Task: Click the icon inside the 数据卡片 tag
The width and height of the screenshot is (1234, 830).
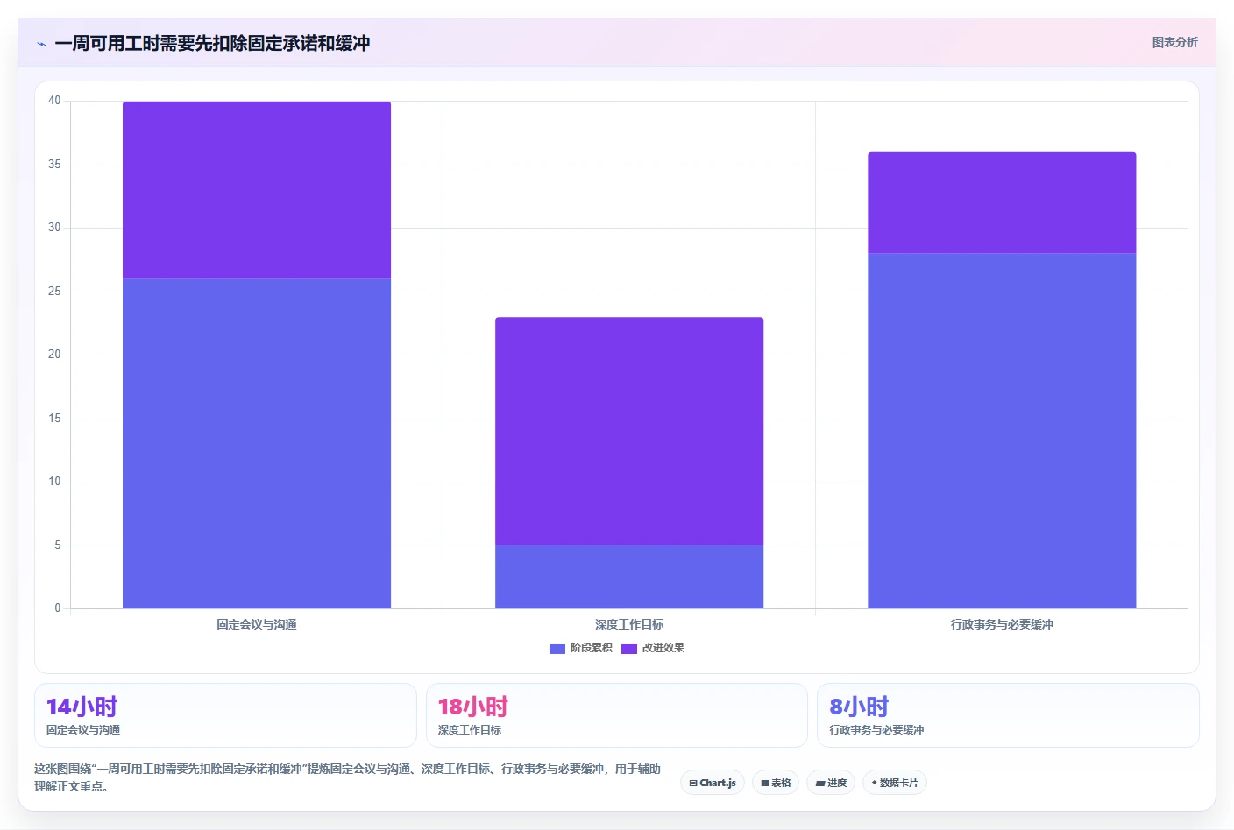Action: click(x=875, y=783)
